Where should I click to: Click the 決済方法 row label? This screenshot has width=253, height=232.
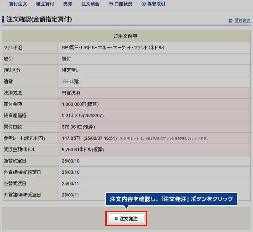coord(13,93)
